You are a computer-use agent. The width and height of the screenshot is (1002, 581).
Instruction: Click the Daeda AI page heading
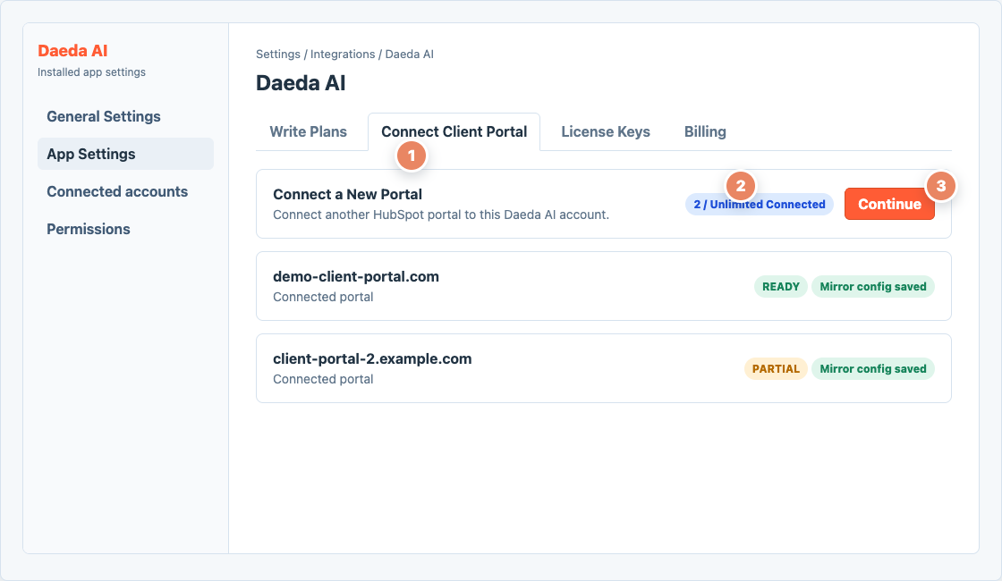click(301, 83)
